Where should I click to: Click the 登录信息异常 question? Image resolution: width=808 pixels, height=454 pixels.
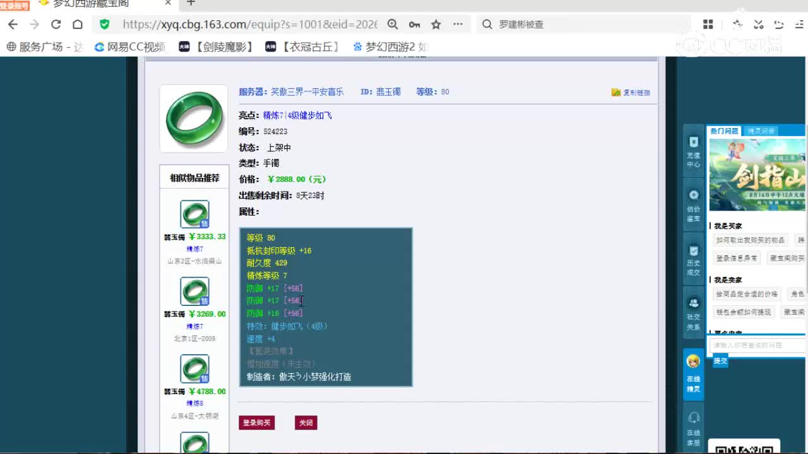click(737, 258)
